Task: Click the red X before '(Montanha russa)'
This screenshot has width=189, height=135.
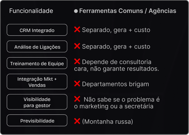Action: coord(77,121)
